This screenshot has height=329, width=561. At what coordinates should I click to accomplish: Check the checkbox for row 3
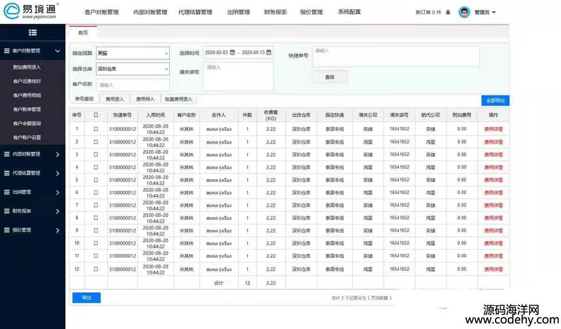[96, 154]
